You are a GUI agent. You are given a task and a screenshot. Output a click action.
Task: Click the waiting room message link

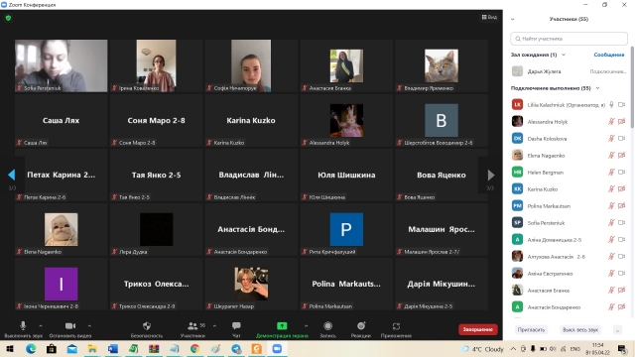pos(609,55)
